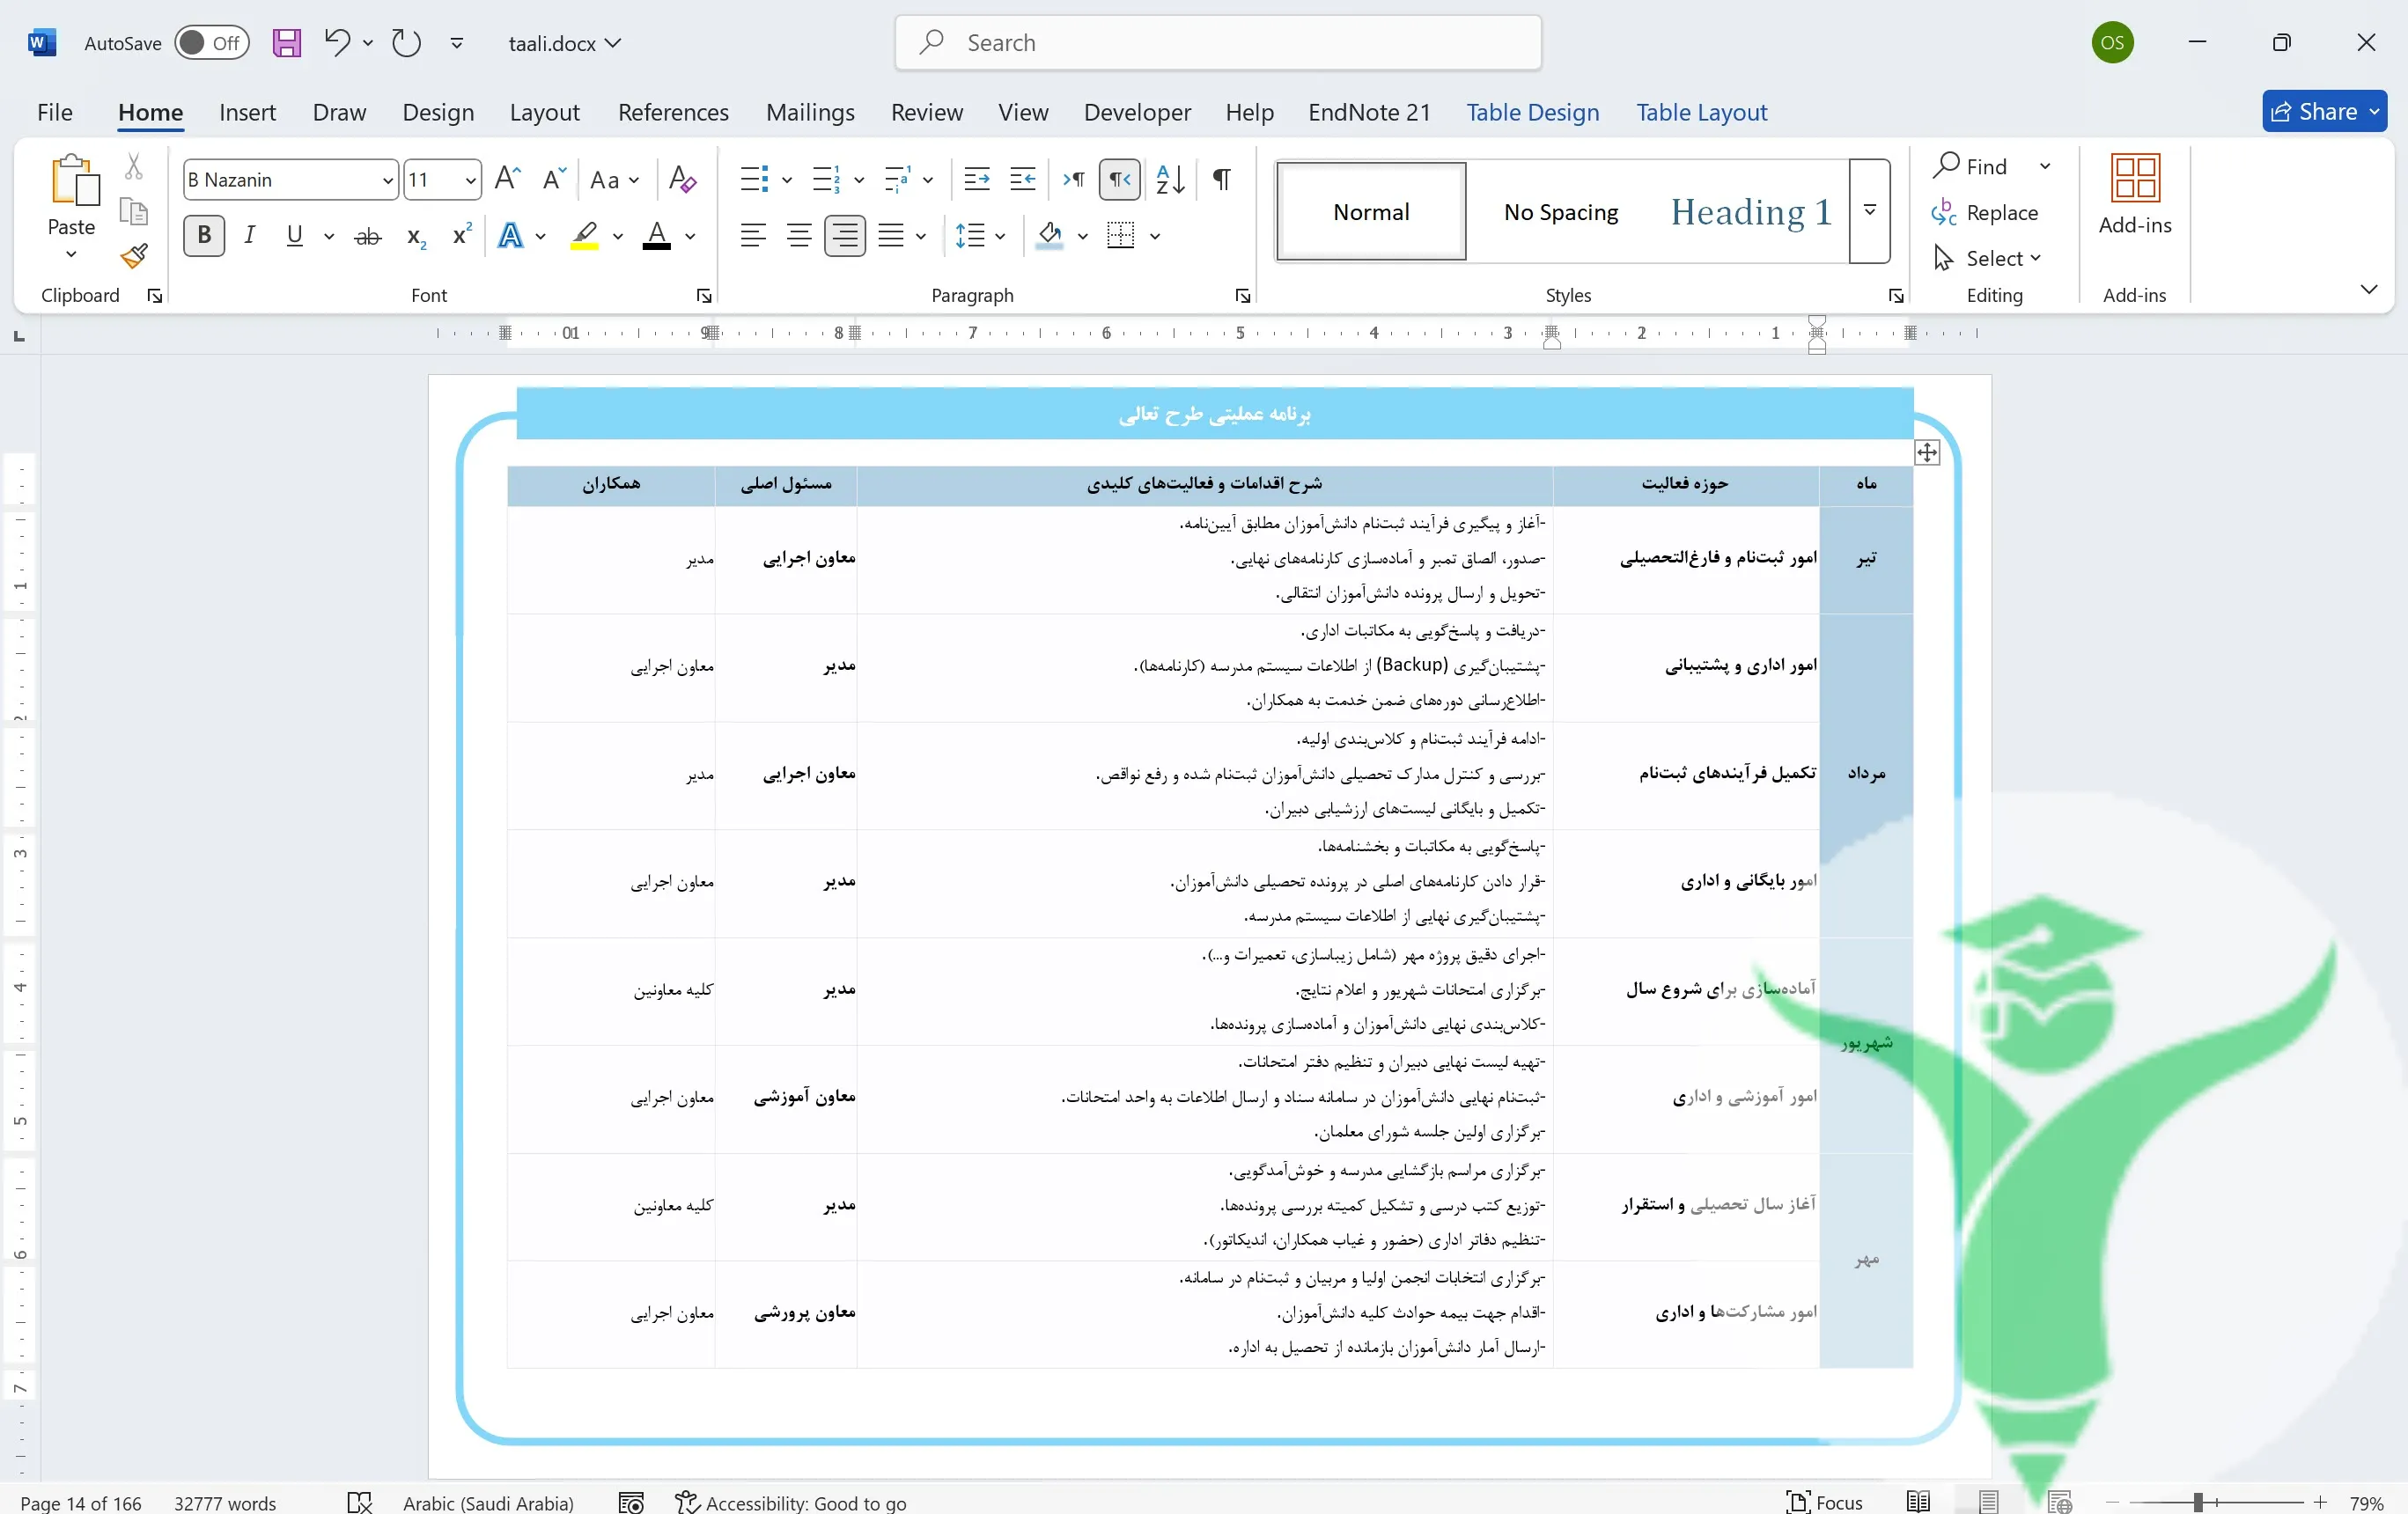
Task: Click the Share button
Action: pyautogui.click(x=2324, y=112)
